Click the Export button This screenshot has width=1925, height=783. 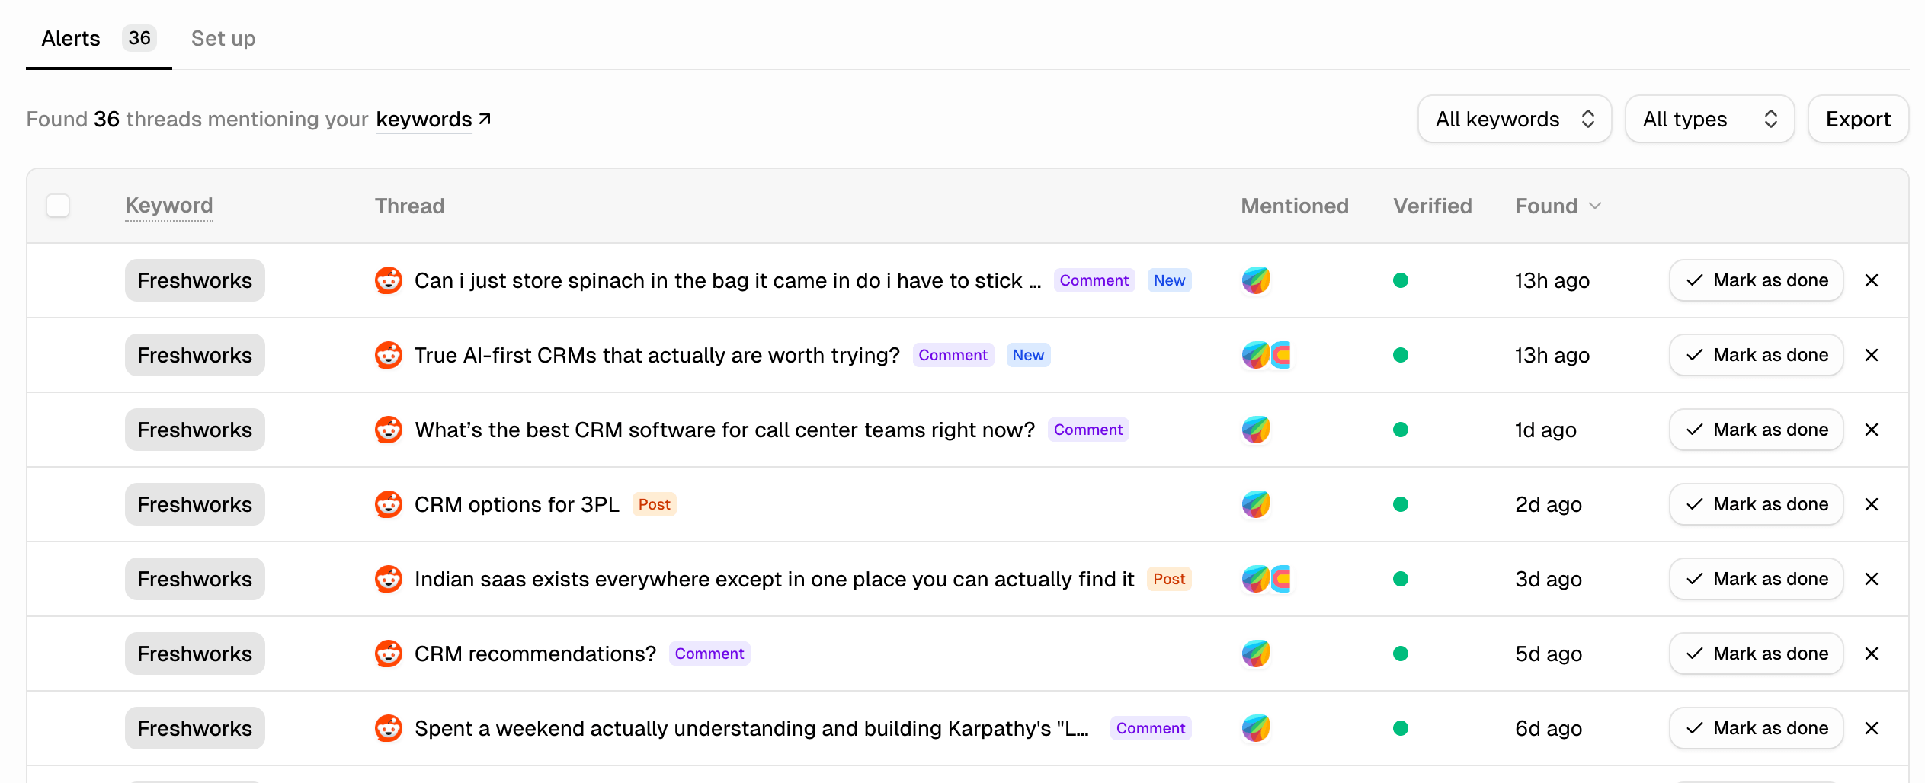click(x=1858, y=119)
